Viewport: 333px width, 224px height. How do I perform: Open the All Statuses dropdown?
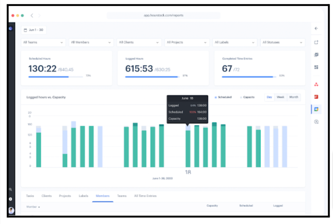point(282,42)
